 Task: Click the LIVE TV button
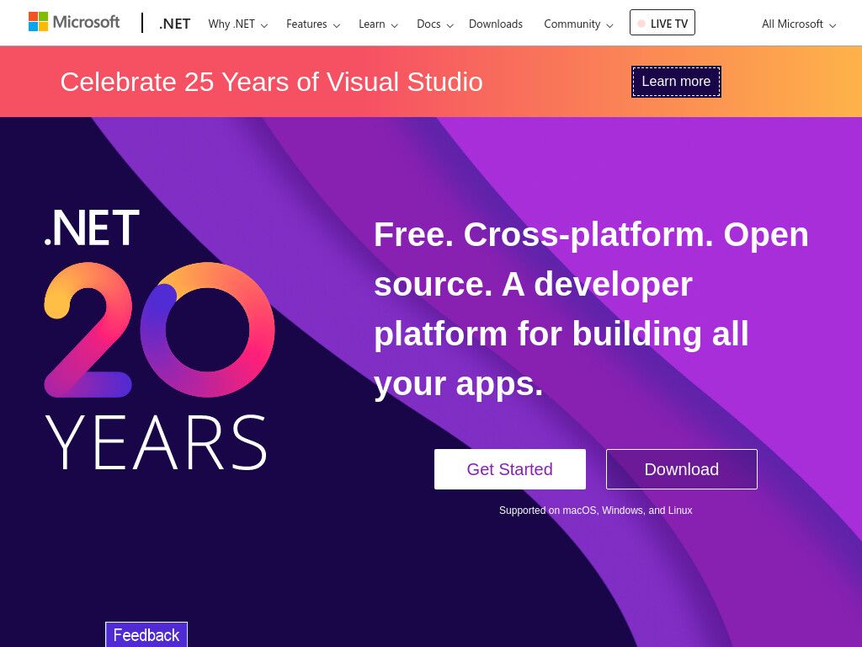pyautogui.click(x=662, y=23)
